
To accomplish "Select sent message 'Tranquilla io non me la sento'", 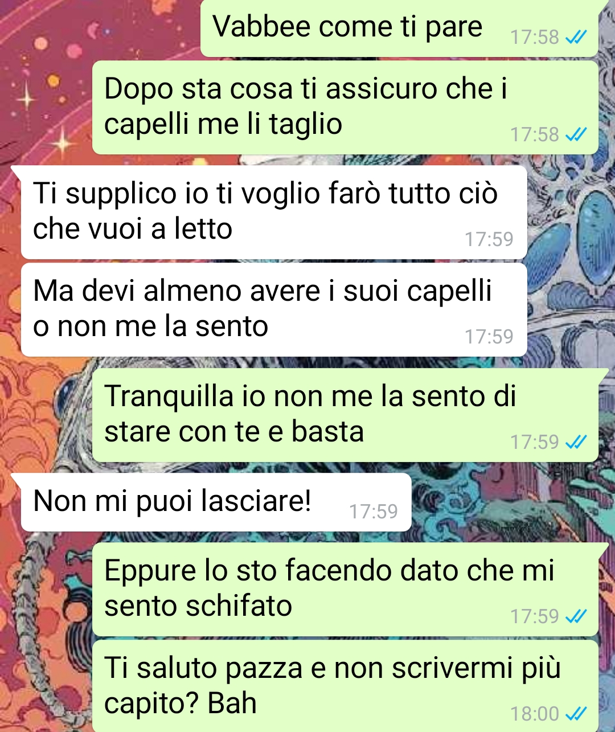I will [x=346, y=415].
